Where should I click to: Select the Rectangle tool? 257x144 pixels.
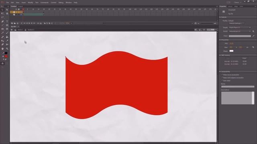coord(7,25)
